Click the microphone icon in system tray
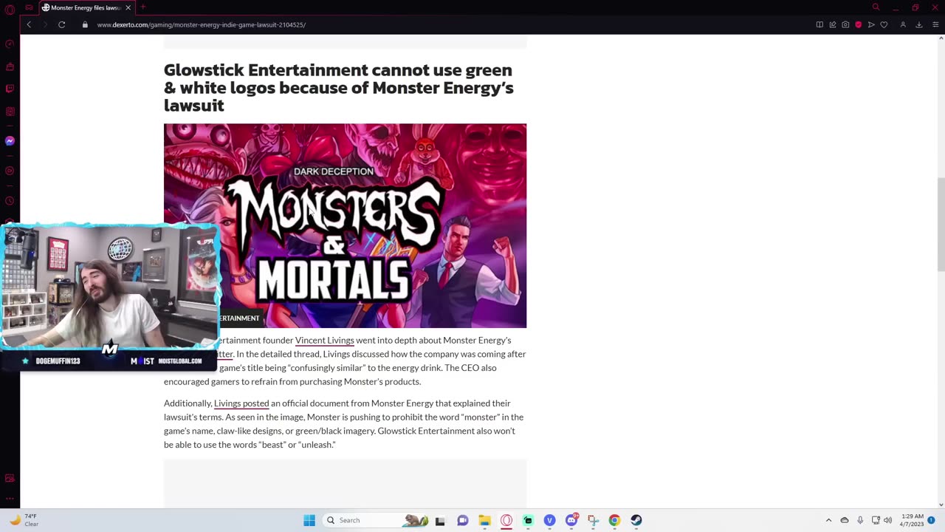The width and height of the screenshot is (945, 532). tap(860, 520)
